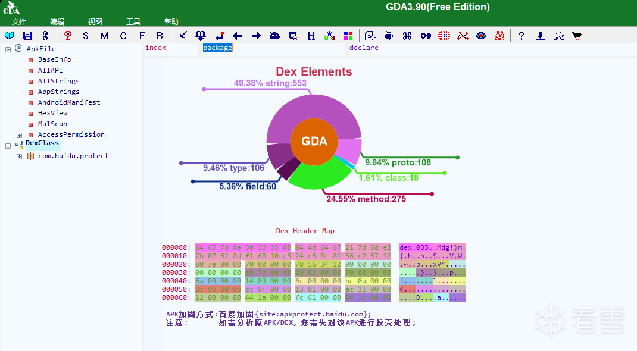Select DexClass tree item
637x351 pixels.
coord(42,143)
